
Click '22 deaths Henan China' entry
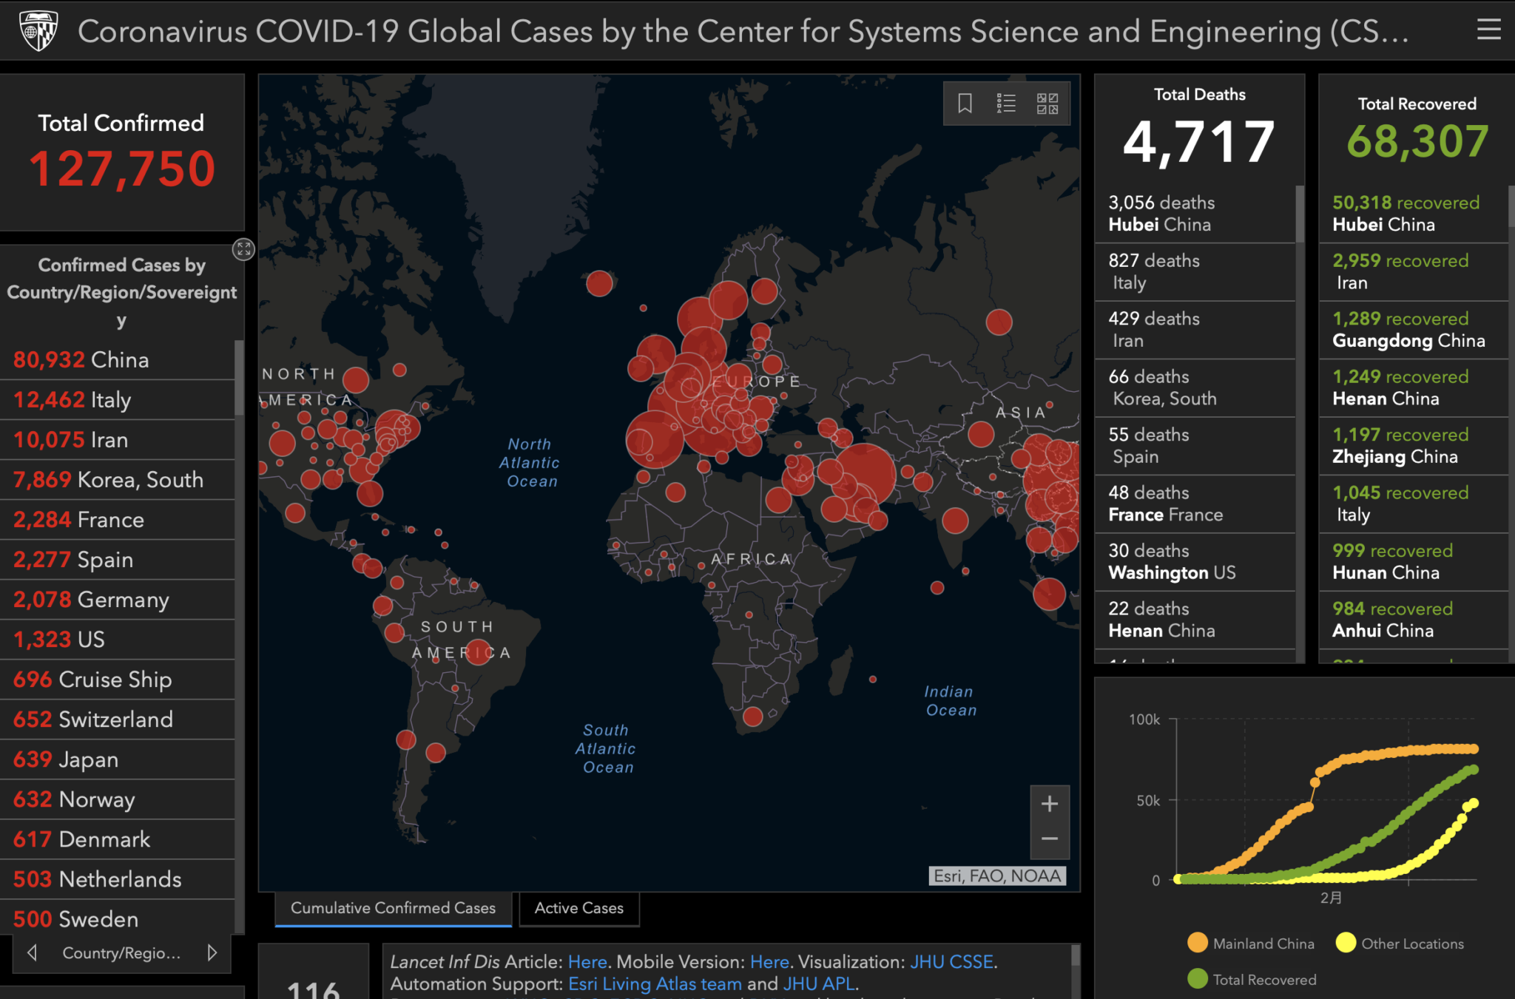(1195, 620)
